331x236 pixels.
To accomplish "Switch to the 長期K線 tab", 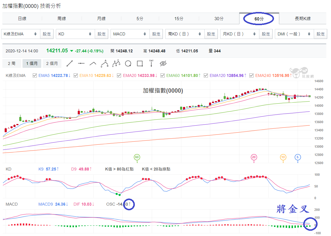I will [303, 19].
